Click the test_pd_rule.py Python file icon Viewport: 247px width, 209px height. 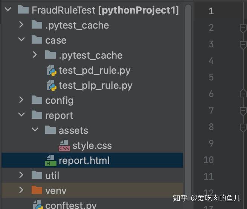(x=51, y=71)
